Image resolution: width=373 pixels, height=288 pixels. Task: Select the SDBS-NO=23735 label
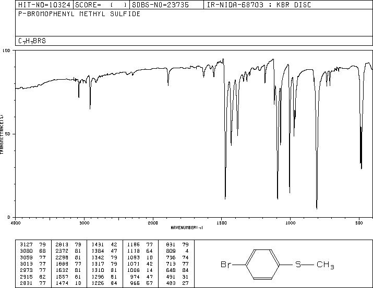click(160, 5)
